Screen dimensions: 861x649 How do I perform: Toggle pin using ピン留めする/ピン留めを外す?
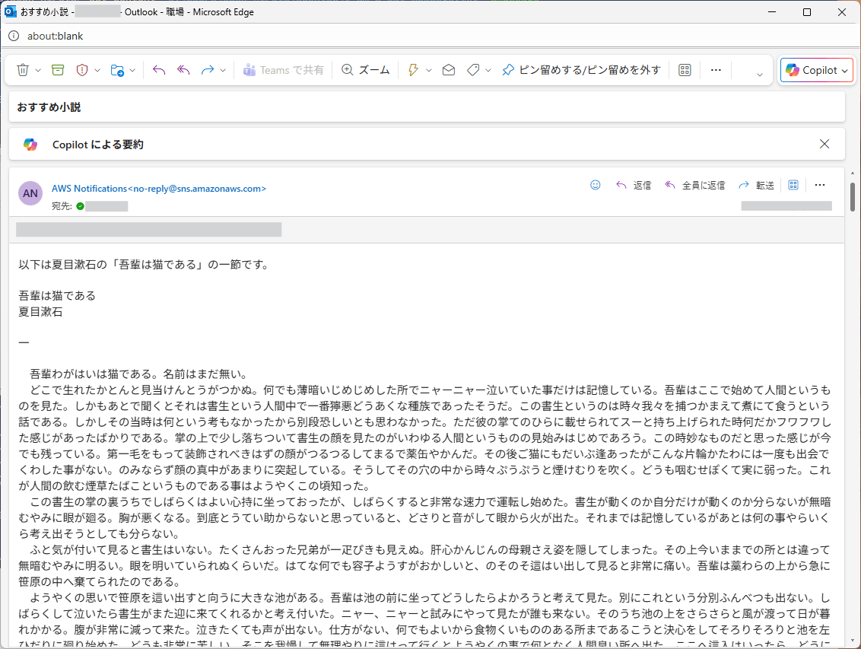pos(581,70)
